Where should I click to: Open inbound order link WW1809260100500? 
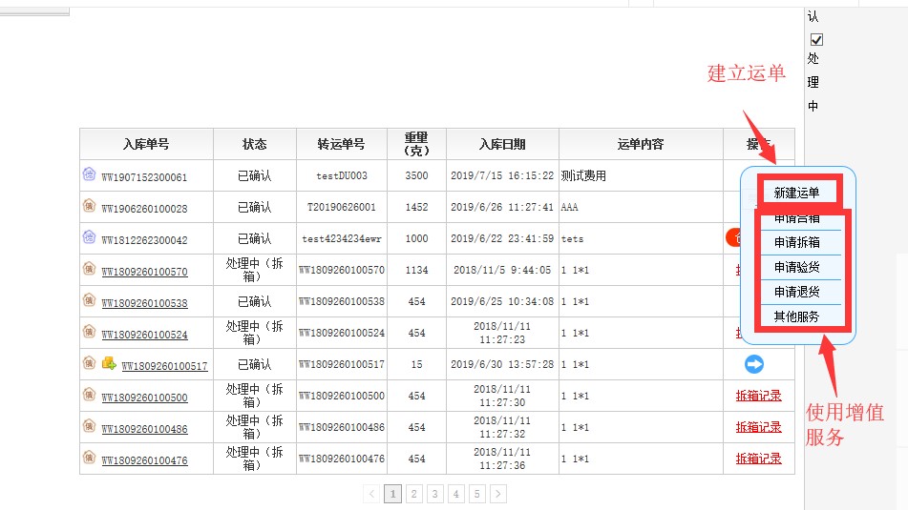pos(145,398)
